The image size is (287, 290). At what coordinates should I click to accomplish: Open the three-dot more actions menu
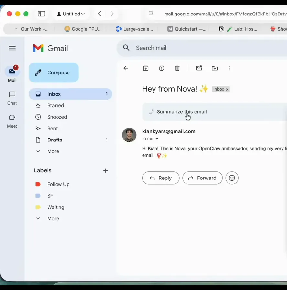pos(229,68)
